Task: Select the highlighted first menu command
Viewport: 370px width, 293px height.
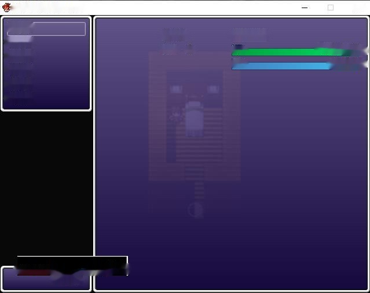Action: [x=46, y=29]
